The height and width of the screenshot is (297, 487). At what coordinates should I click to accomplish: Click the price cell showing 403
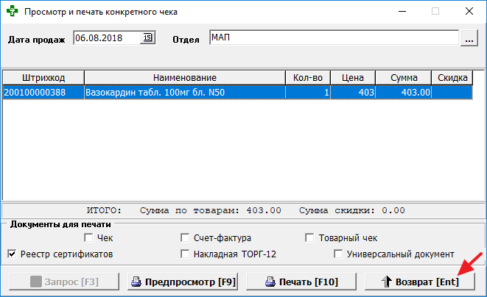pyautogui.click(x=353, y=93)
